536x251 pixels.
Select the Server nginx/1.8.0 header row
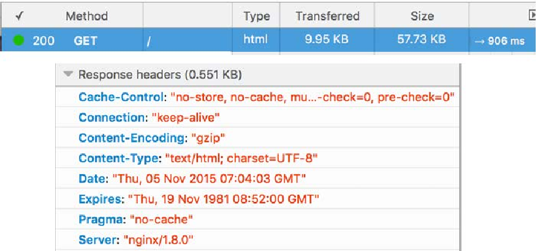click(x=257, y=240)
